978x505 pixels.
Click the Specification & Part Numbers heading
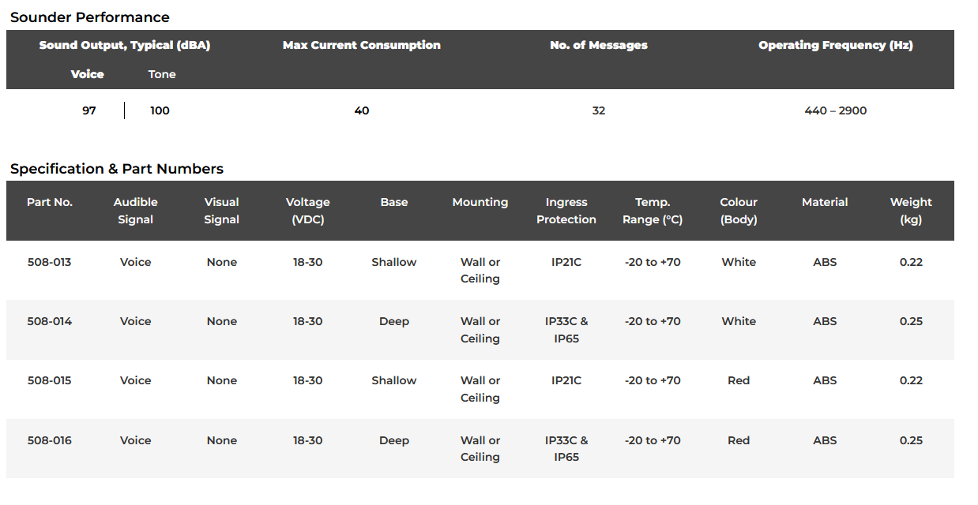(x=117, y=169)
